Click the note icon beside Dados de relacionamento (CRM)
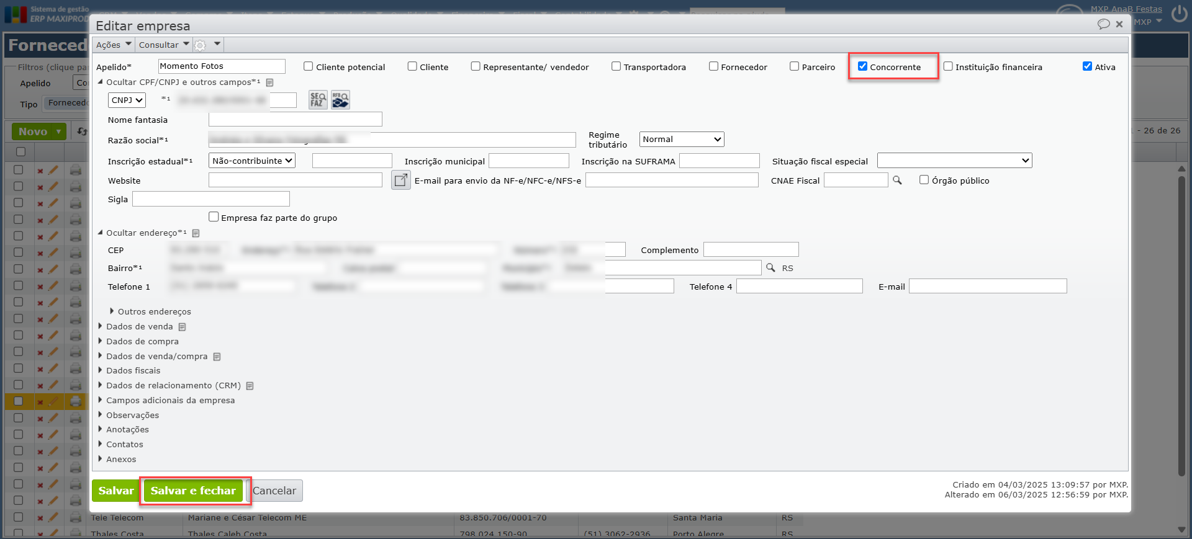The image size is (1192, 539). (250, 386)
